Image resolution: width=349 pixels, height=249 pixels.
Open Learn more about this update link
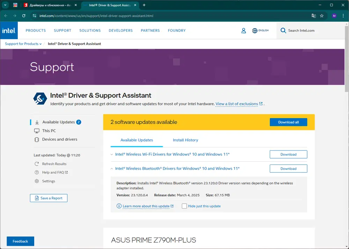146,206
